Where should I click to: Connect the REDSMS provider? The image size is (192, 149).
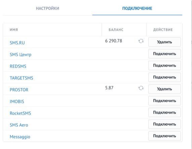point(164,66)
